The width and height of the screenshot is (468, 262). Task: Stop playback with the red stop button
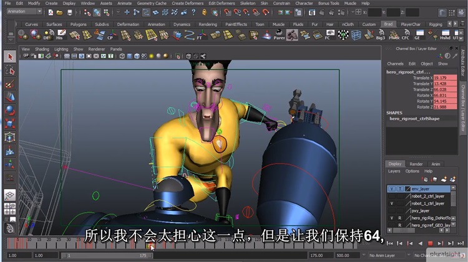[x=430, y=243]
